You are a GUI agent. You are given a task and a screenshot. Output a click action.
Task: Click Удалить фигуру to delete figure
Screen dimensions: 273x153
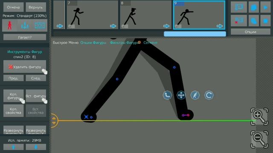click(25, 67)
